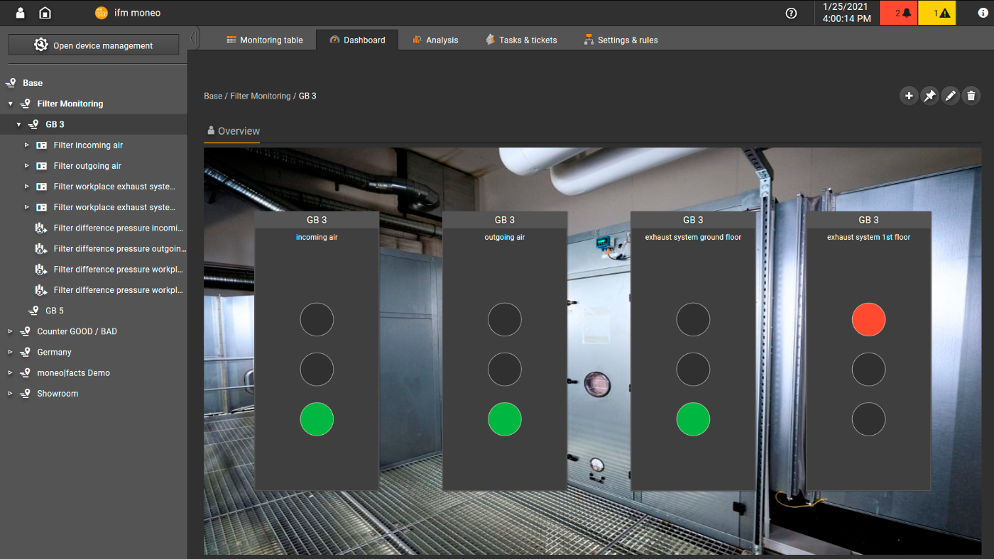
Task: Open the Tasks & tickets tab
Action: [x=521, y=40]
